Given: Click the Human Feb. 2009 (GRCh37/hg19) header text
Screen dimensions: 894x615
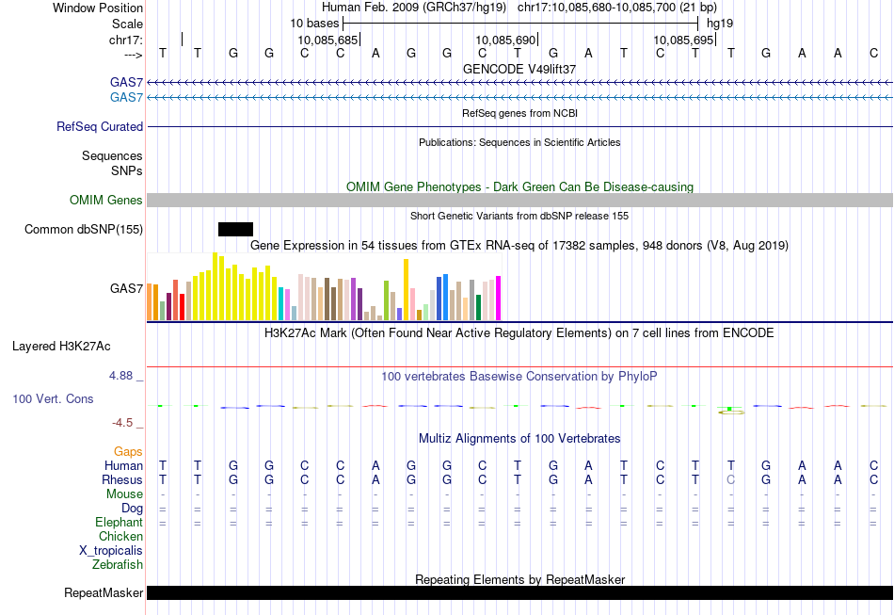Looking at the screenshot, I should coord(414,8).
